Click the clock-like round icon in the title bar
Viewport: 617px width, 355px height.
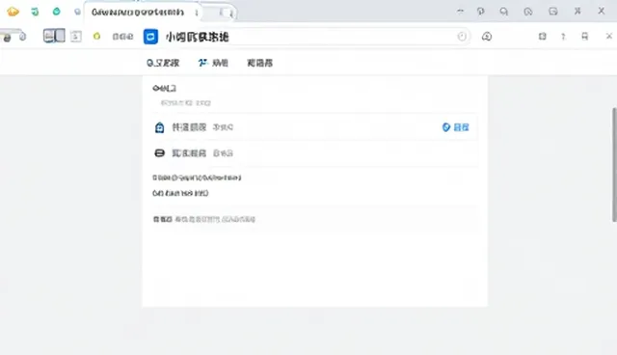528,12
